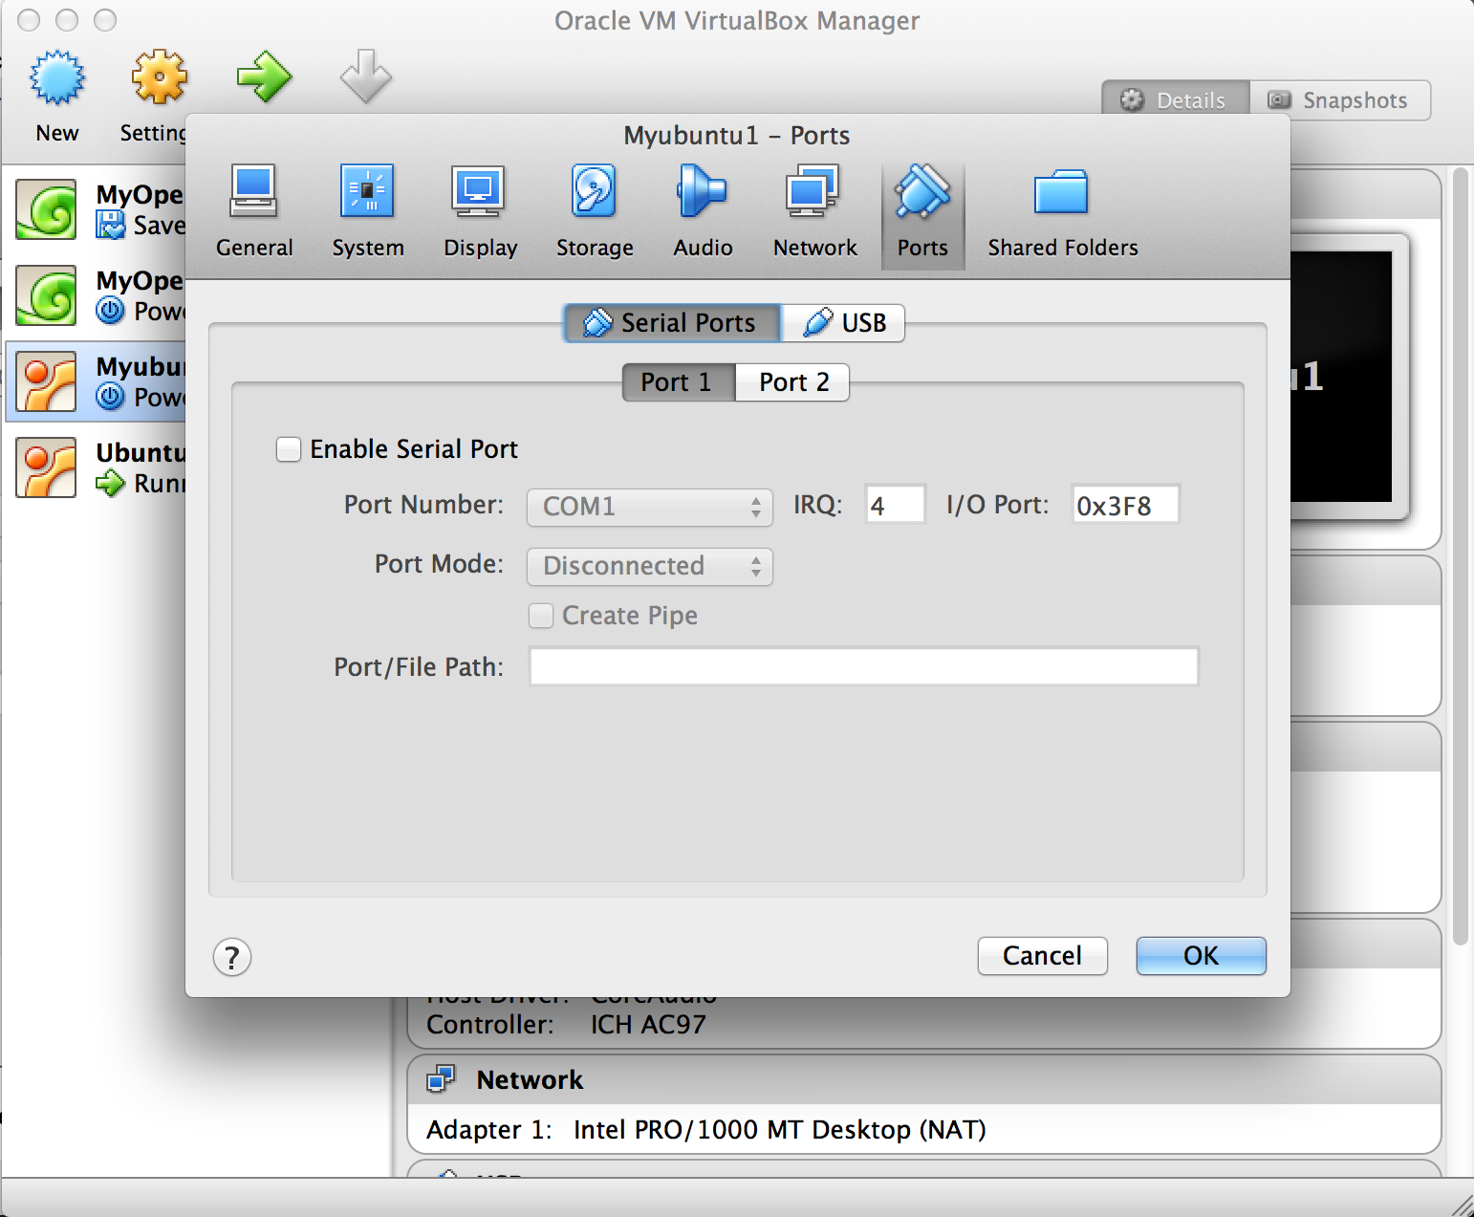1474x1217 pixels.
Task: Open the help question mark button
Action: 232,957
